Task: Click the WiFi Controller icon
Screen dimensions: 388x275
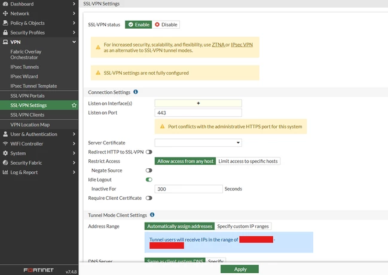Action: 5,144
